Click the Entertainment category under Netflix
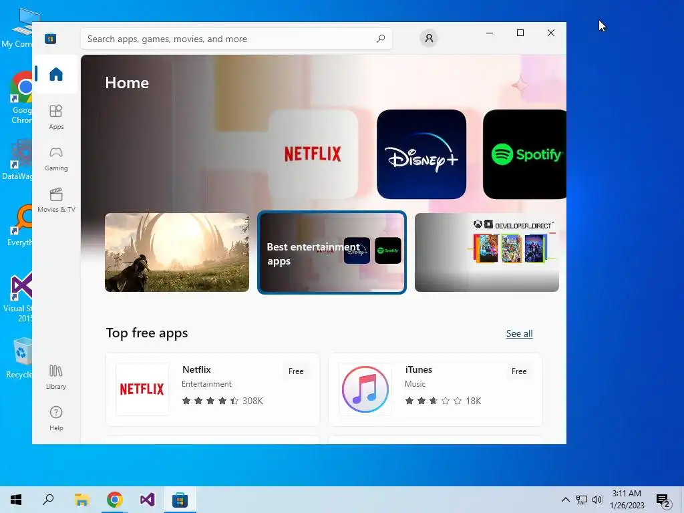Screen dimensions: 684x513 point(206,384)
